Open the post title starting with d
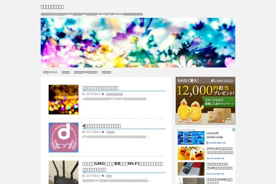The image size is (276, 184). [102, 126]
